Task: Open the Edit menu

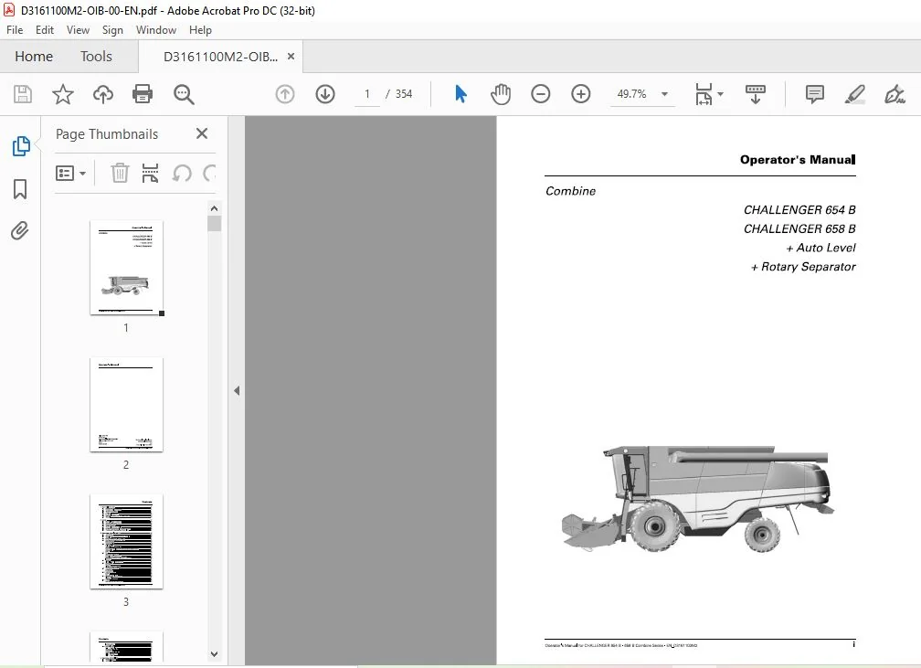Action: pos(45,30)
